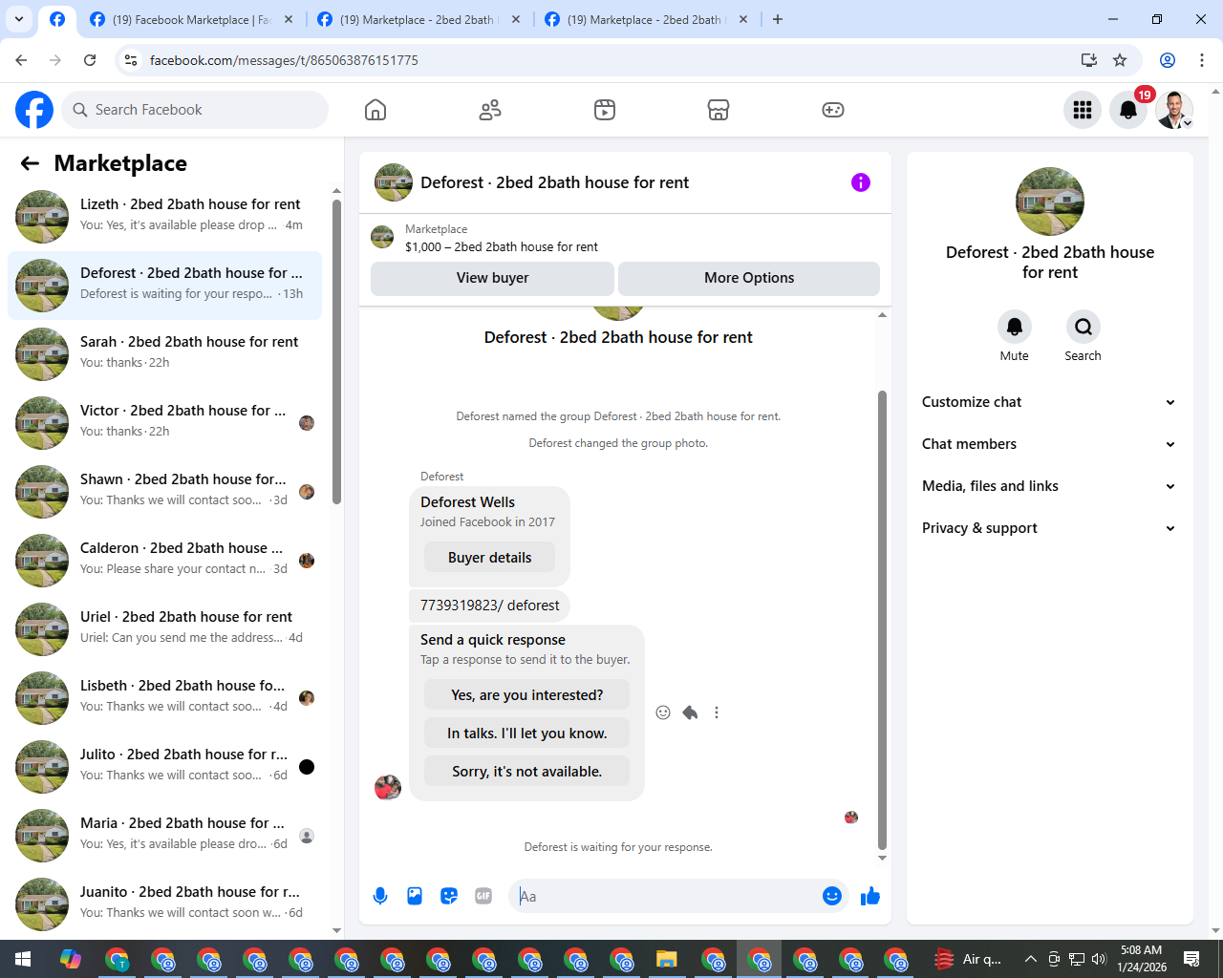The image size is (1223, 978).
Task: Send quick response Yes, are you interested?
Action: (526, 695)
